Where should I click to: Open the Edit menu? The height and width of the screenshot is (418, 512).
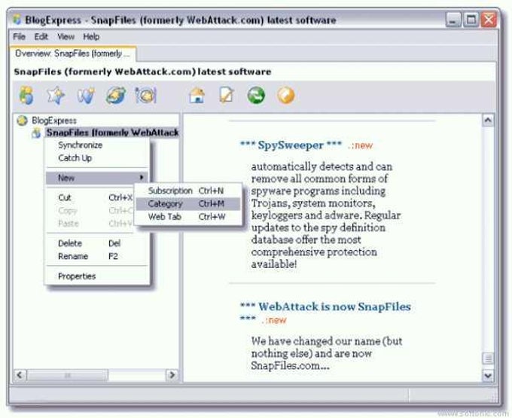pos(41,37)
